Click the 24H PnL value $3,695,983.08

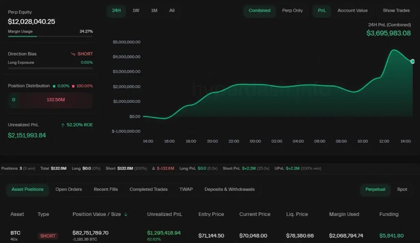coord(389,33)
